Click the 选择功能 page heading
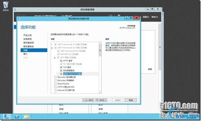The width and height of the screenshot is (201, 121). (x=28, y=27)
